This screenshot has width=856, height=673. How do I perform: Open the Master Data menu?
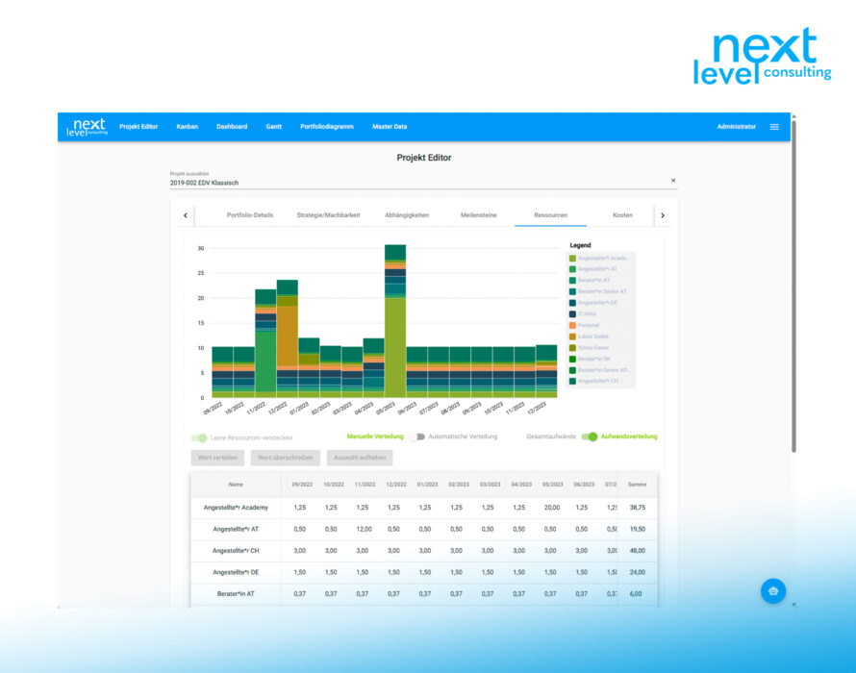point(390,127)
